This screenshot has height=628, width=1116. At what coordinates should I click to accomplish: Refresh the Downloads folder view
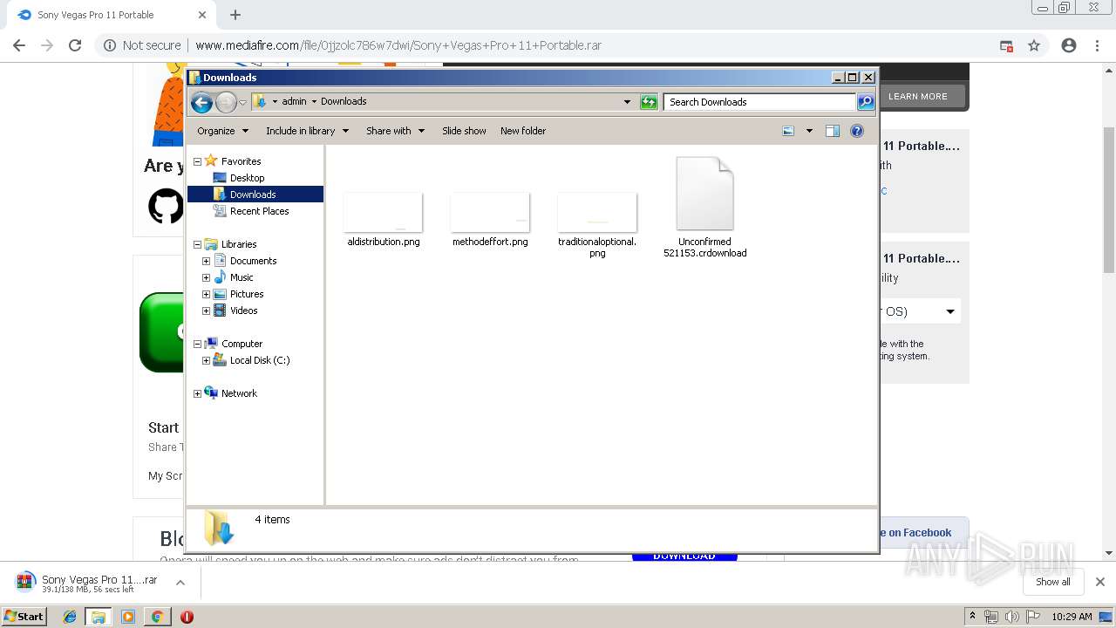click(x=649, y=102)
